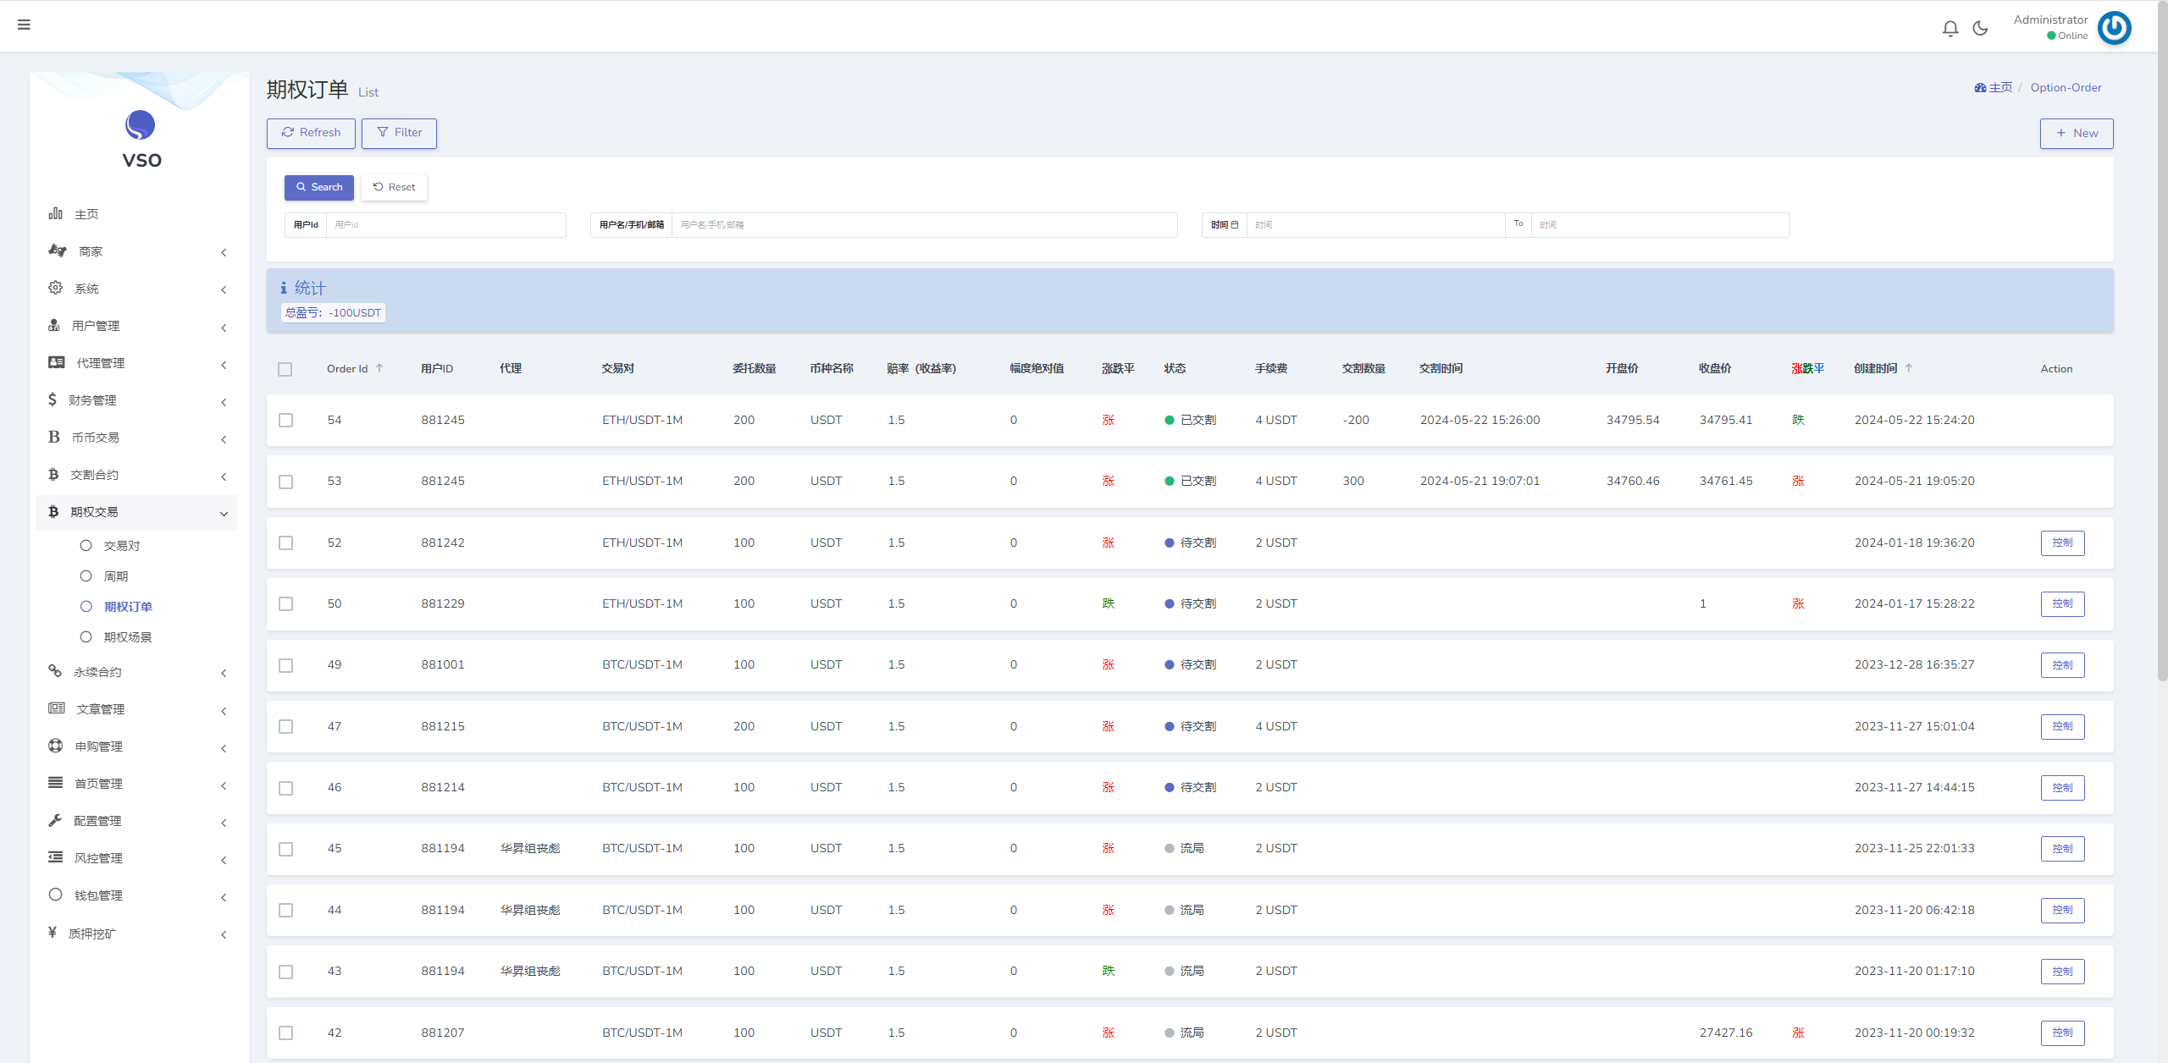Click the home icon in breadcrumb
Screen dimensions: 2168x1063
(x=1980, y=87)
